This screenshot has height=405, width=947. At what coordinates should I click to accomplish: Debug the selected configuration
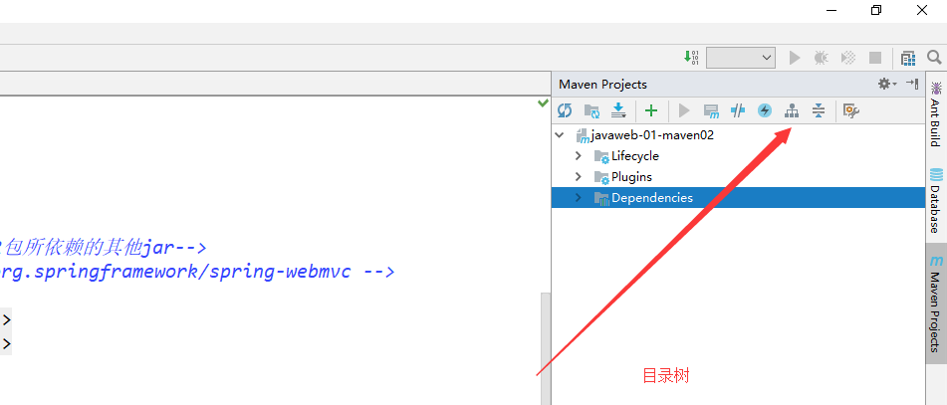[x=821, y=58]
